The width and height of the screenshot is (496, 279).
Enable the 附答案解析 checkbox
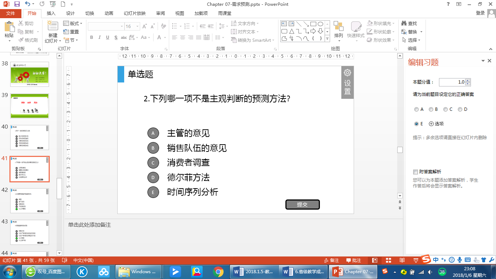click(x=416, y=172)
